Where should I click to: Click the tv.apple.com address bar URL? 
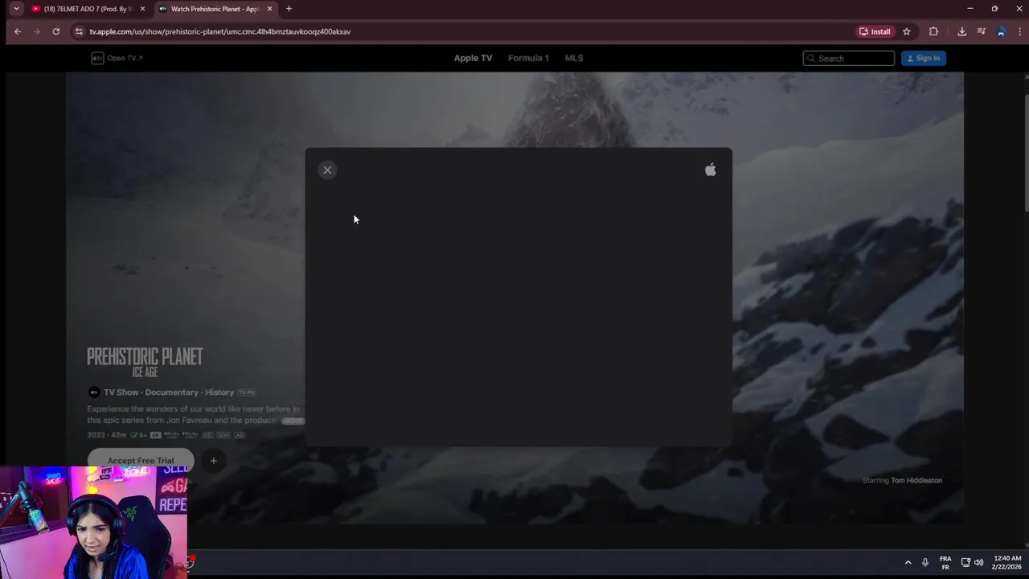coord(220,31)
